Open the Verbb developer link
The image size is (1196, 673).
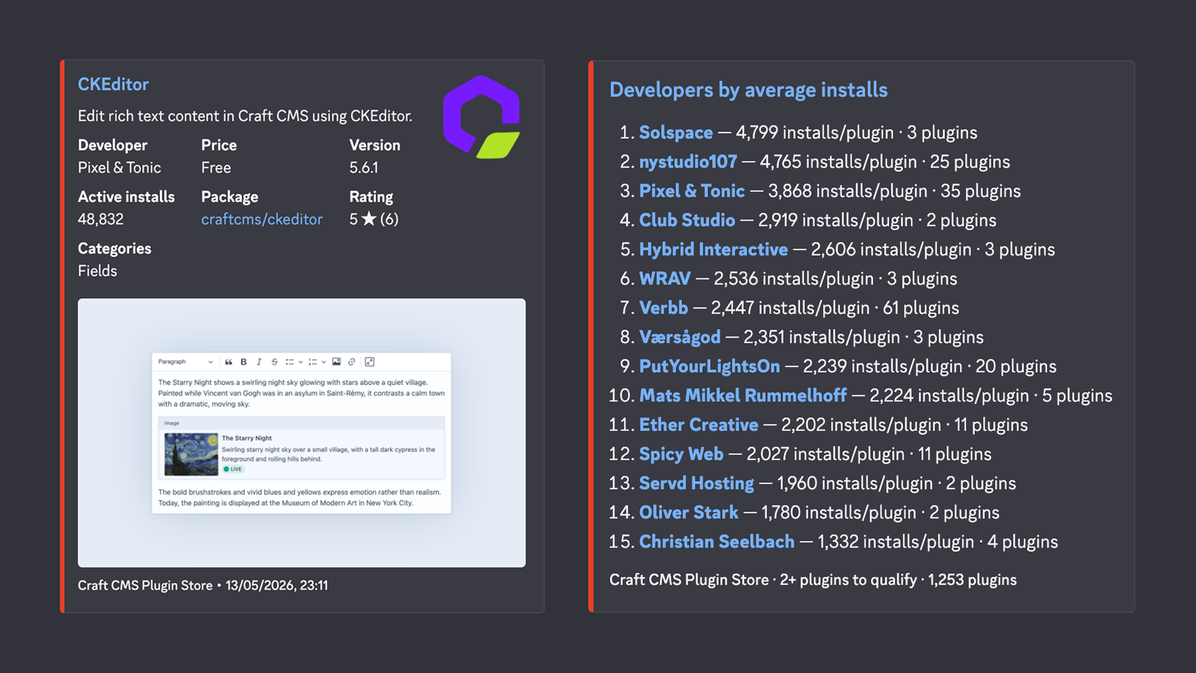[663, 308]
